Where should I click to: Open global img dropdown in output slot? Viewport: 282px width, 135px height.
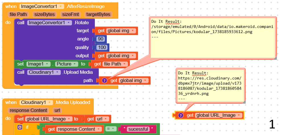click(x=133, y=56)
